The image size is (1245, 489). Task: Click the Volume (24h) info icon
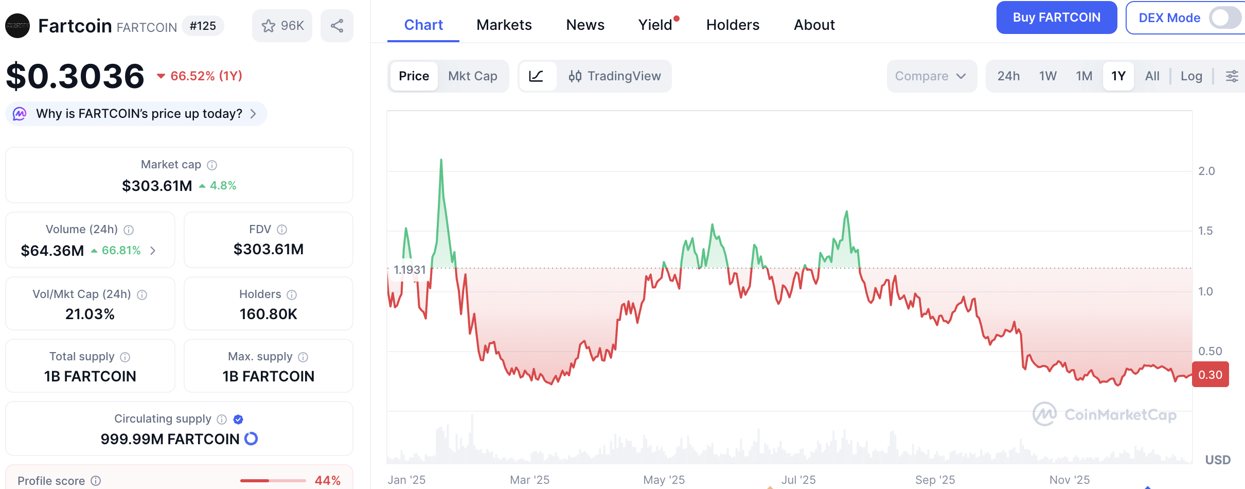click(129, 230)
